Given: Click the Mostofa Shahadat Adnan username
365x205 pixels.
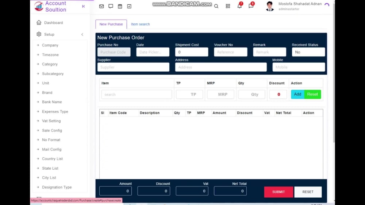Looking at the screenshot, I should point(300,4).
